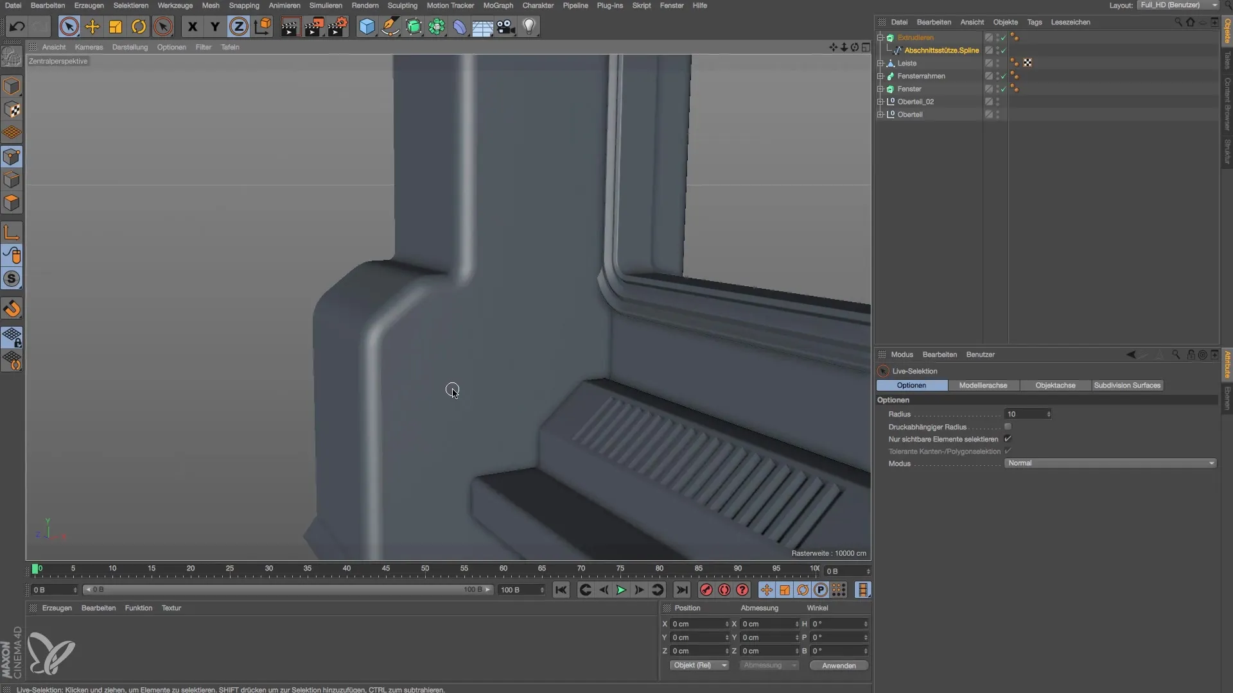Activate the Rotate tool
Screen dimensions: 1233x693
coord(139,27)
